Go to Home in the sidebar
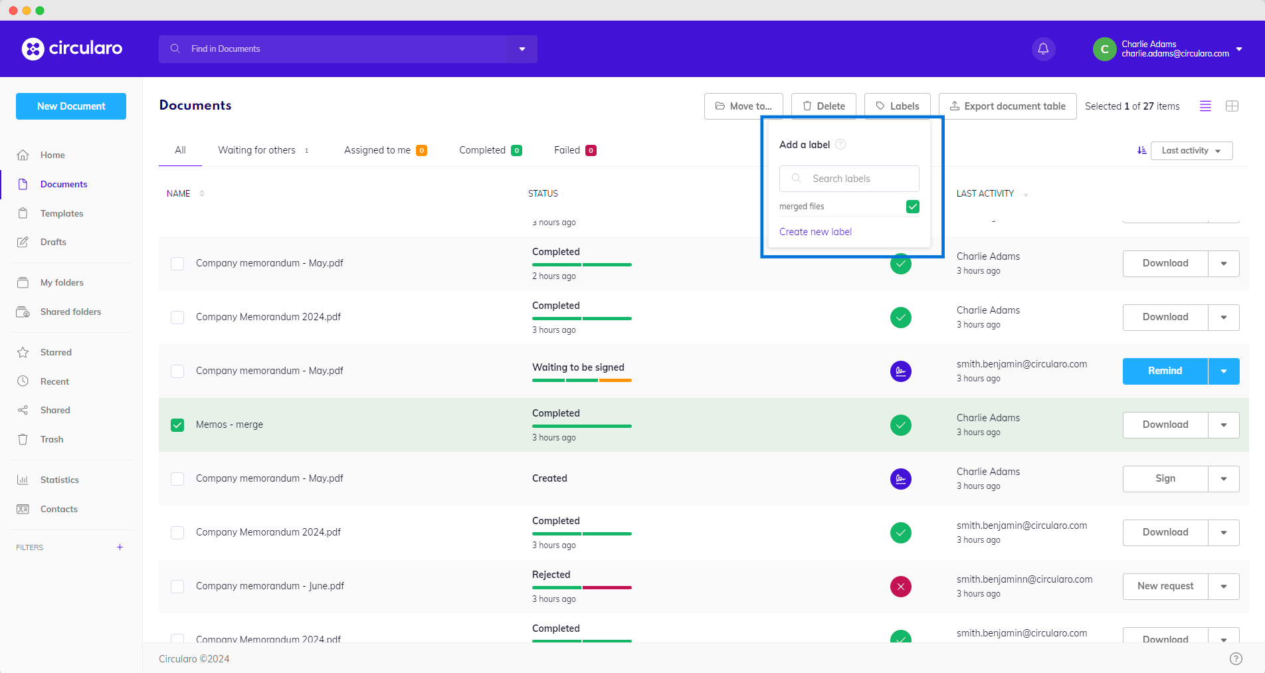Image resolution: width=1265 pixels, height=673 pixels. pos(52,155)
